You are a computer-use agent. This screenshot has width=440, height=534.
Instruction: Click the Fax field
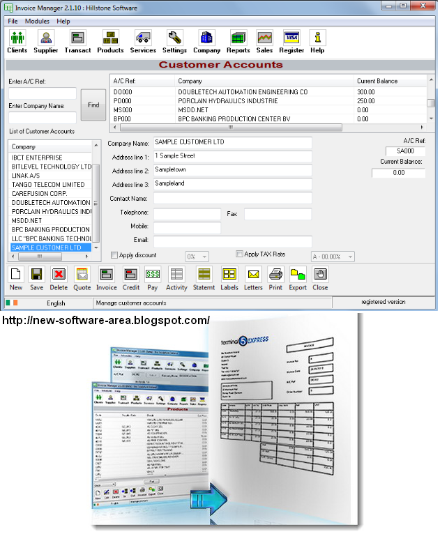pos(278,214)
